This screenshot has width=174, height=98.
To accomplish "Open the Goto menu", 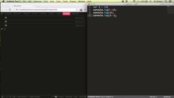I will [58, 1].
